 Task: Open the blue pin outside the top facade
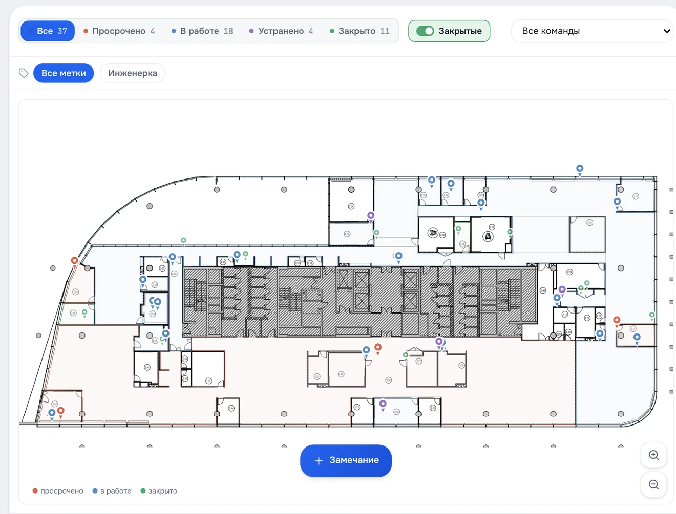(580, 170)
